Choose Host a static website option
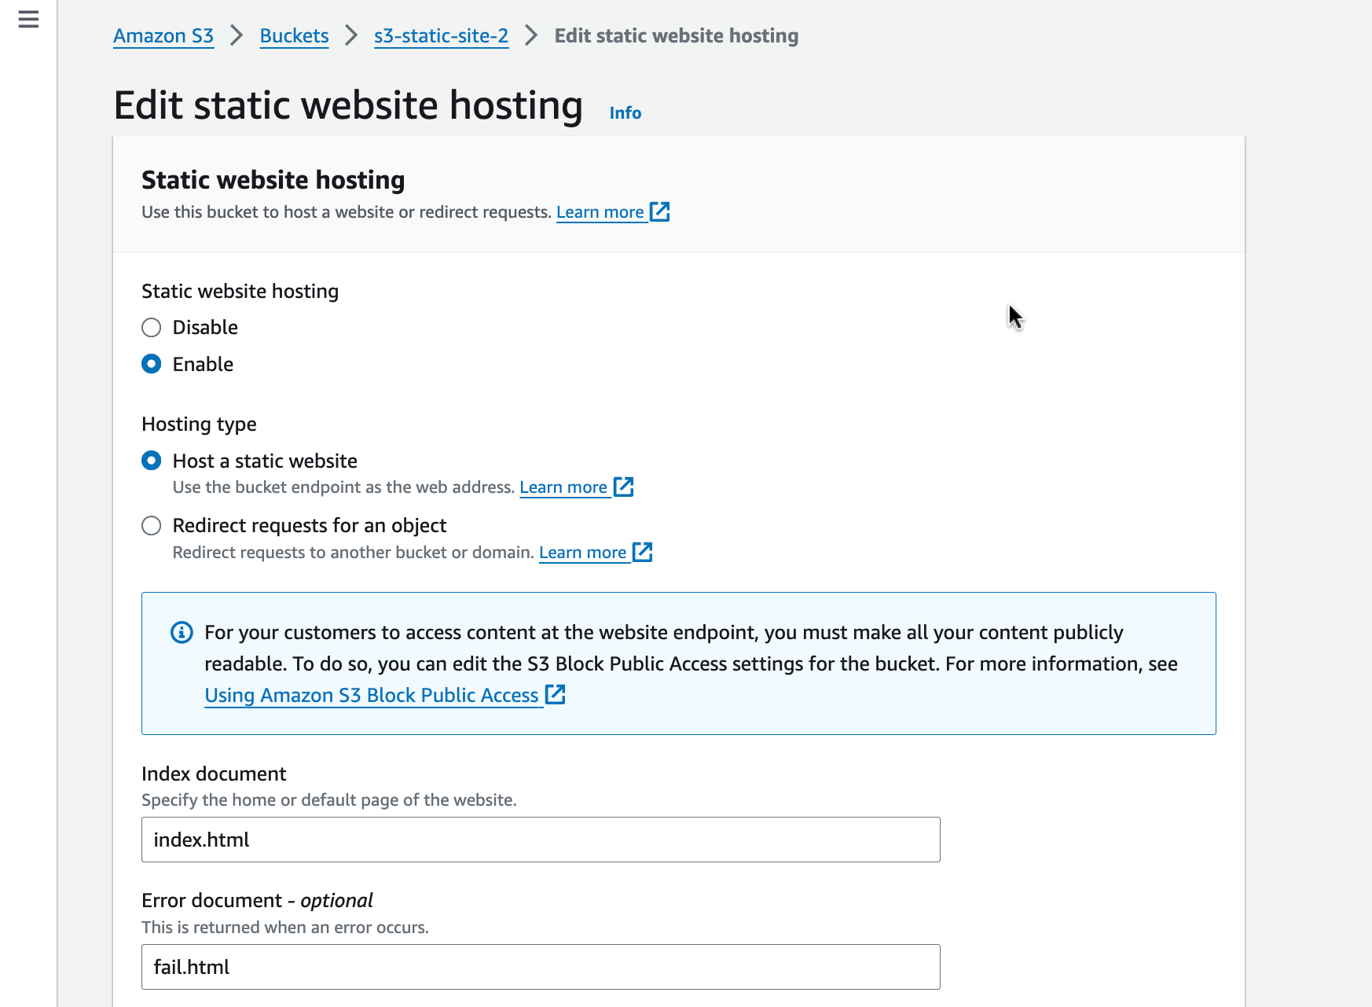The height and width of the screenshot is (1007, 1372). pos(152,461)
